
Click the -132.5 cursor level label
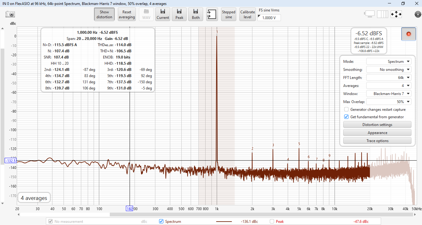(x=11, y=161)
